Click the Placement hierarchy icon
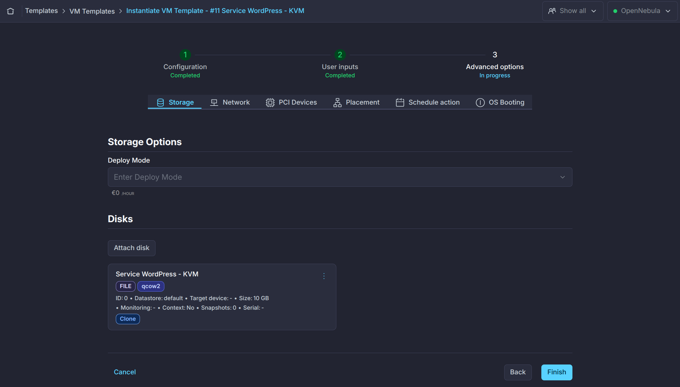Screen dimensions: 680x387 (337, 102)
